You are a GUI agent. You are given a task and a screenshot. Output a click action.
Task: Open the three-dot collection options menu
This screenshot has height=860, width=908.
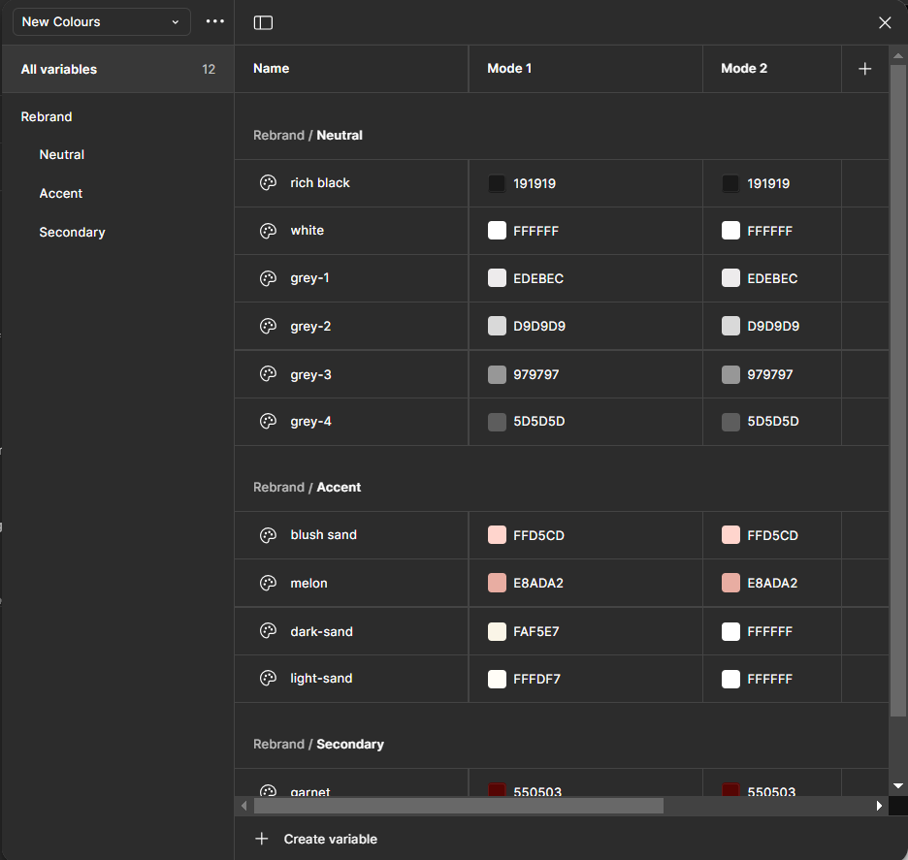(215, 21)
